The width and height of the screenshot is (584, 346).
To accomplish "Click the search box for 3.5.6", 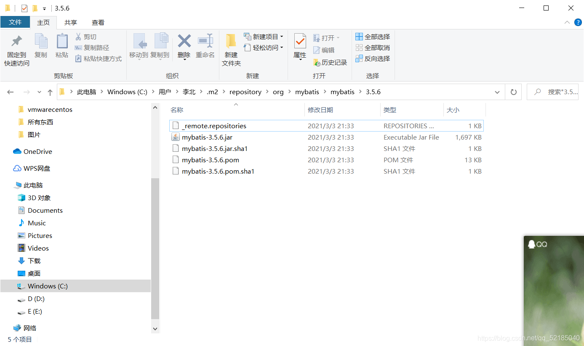I will pyautogui.click(x=553, y=92).
